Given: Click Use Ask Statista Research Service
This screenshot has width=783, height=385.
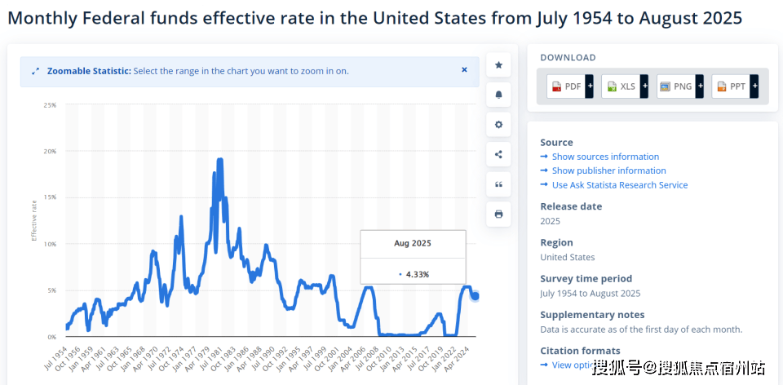Looking at the screenshot, I should pos(619,185).
